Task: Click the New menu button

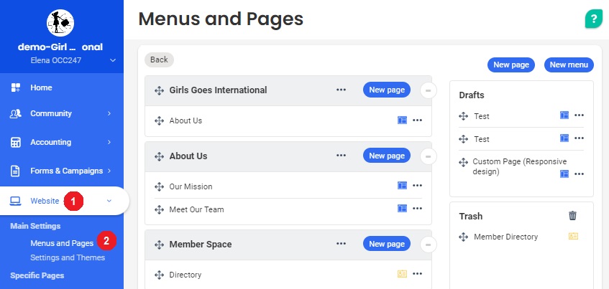Action: click(x=568, y=65)
